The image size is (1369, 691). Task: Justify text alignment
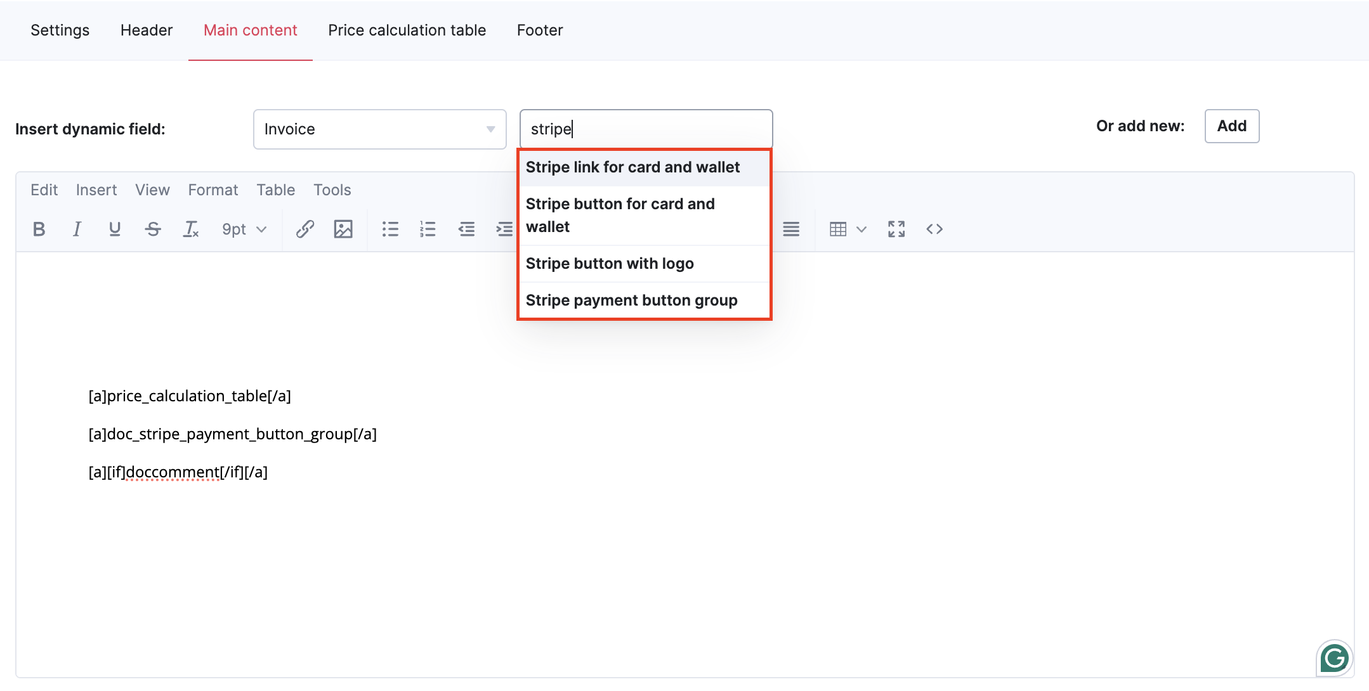click(791, 229)
